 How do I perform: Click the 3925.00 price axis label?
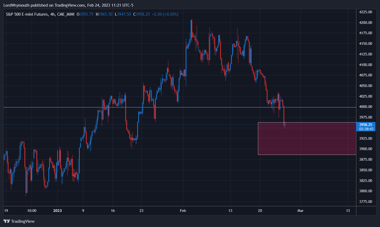(x=366, y=138)
